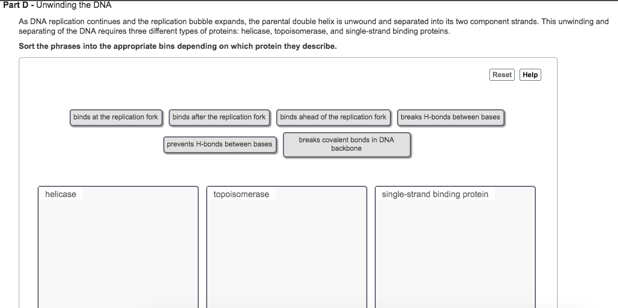The width and height of the screenshot is (618, 308).
Task: Click the single-strand binding protein label
Action: pos(435,194)
